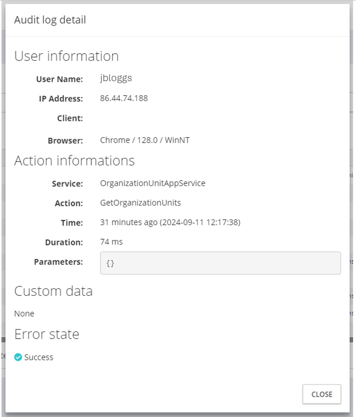Select the OrganizationUnitAppService service name
Viewport: 356px width, 417px height.
[152, 183]
